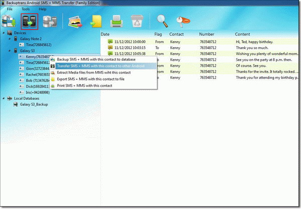Click the Recycle bin delete toolbar icon
This screenshot has height=209, width=301.
pos(137,21)
